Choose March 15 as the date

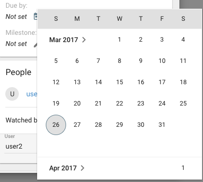pos(120,82)
